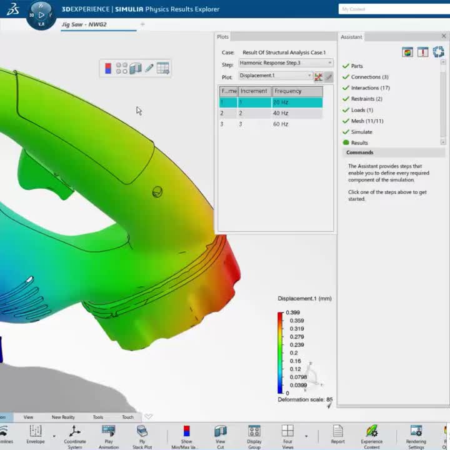Click floating toolbar Show Min/Max red-blue icon

pos(108,69)
